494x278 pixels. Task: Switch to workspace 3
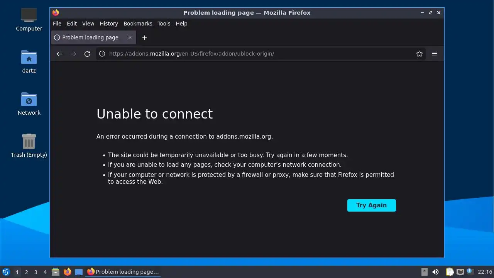pyautogui.click(x=36, y=272)
